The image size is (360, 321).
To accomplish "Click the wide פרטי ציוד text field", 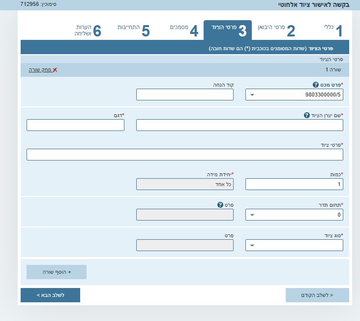I will coord(185,155).
